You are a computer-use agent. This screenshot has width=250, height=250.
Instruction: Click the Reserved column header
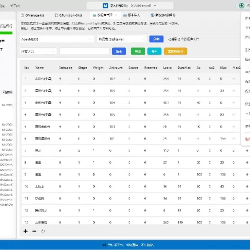point(151,68)
